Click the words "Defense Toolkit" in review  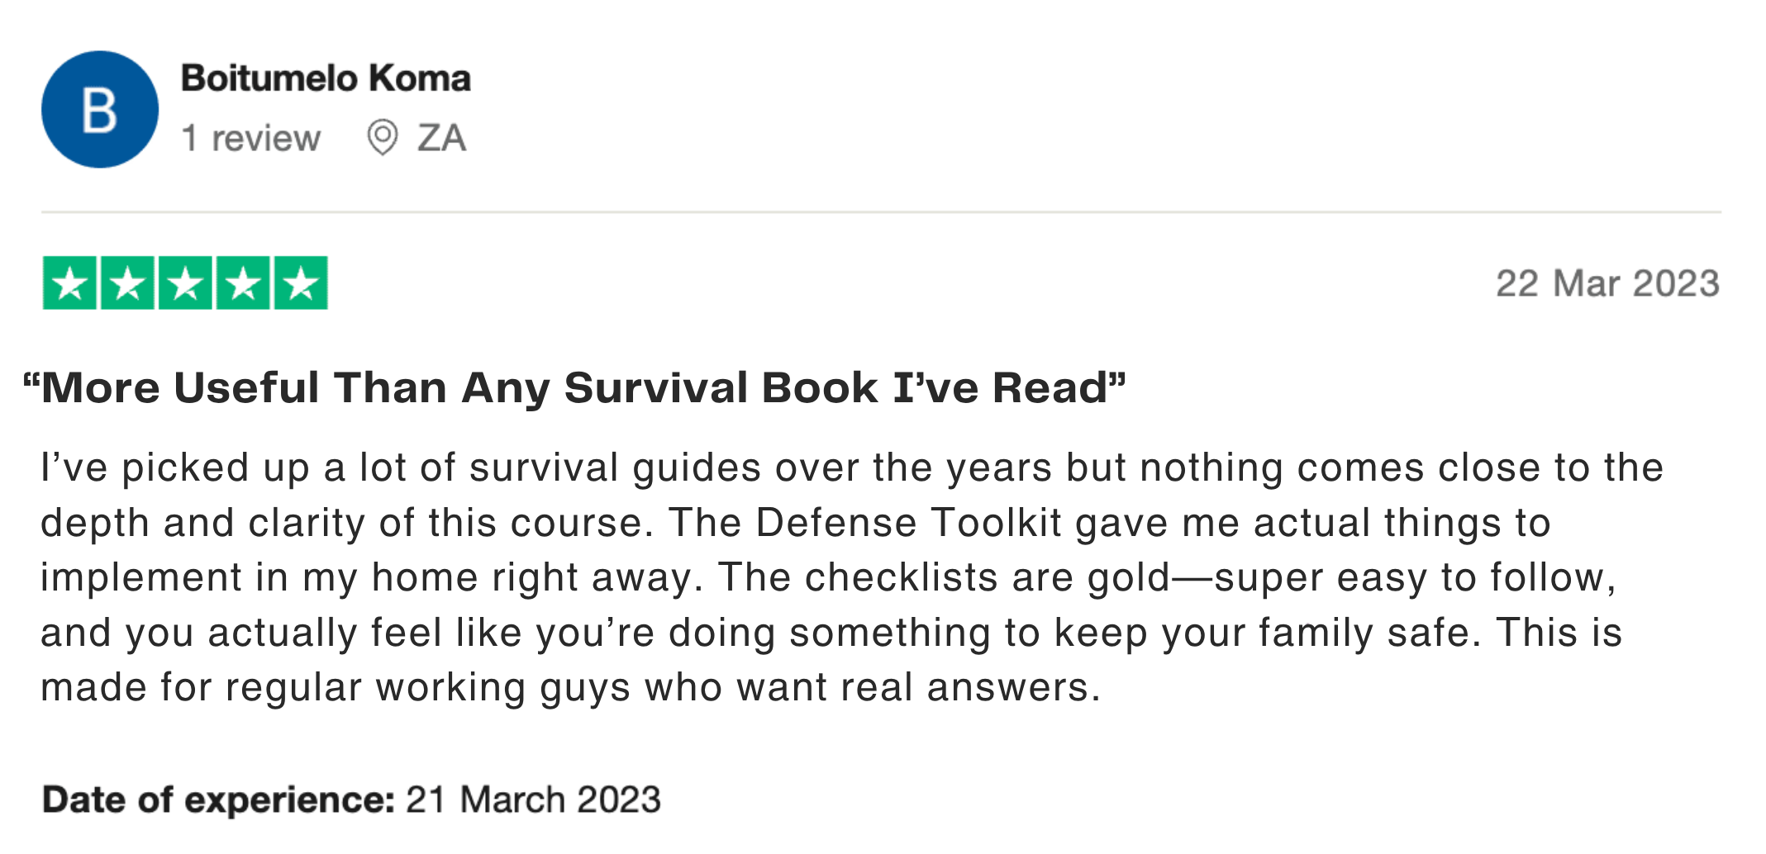pyautogui.click(x=907, y=523)
